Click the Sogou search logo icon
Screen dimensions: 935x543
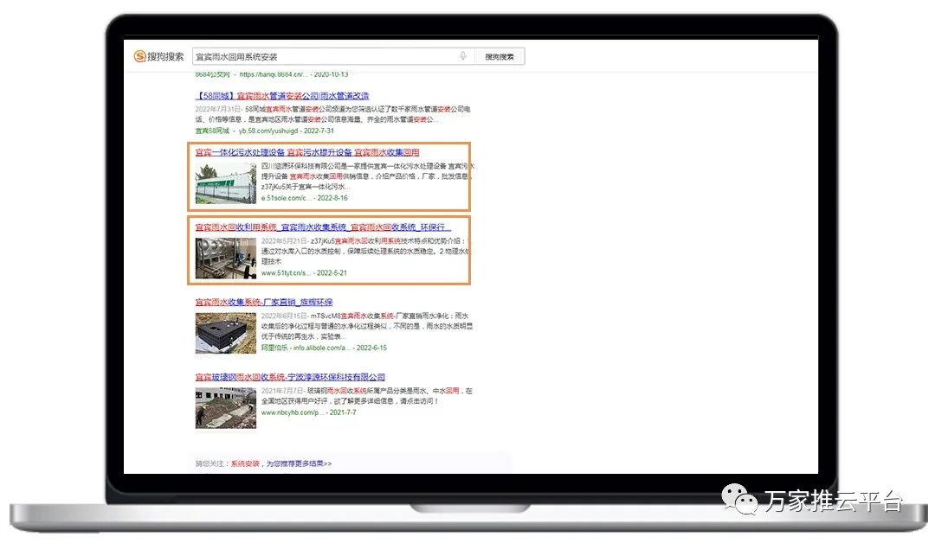139,56
